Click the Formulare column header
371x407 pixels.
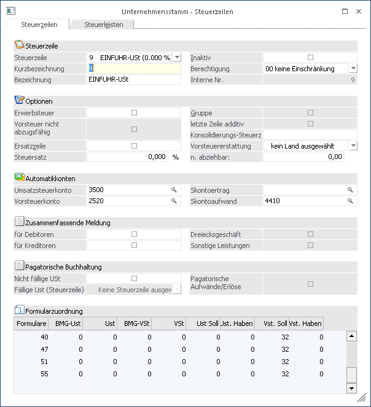pos(31,324)
